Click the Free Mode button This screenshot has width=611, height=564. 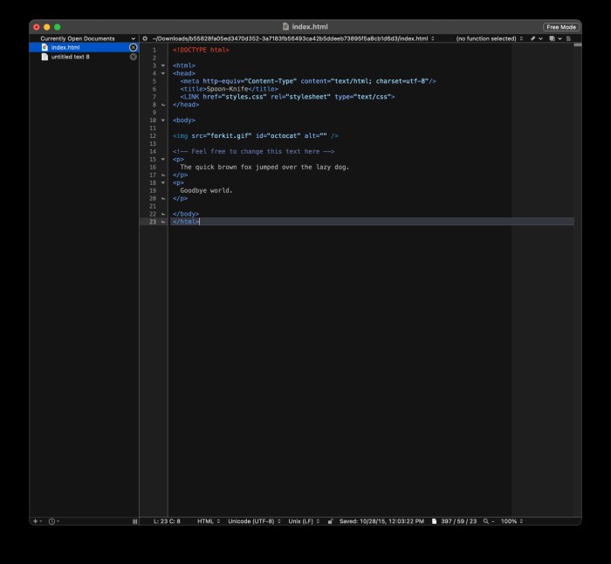(560, 27)
